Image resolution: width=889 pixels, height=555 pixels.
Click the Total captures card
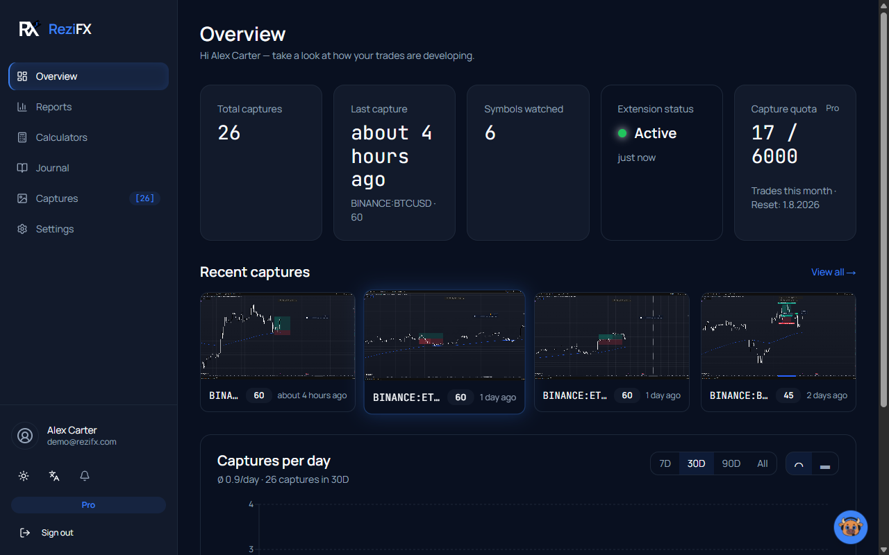point(261,162)
